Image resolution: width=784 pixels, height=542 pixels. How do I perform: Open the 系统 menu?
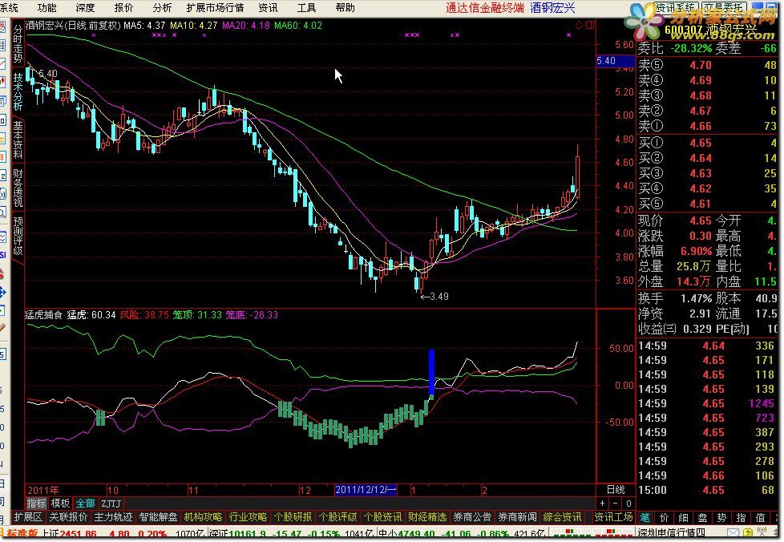9,7
